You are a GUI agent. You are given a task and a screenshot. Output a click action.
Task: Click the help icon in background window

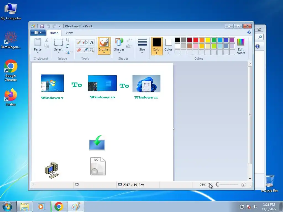click(258, 46)
